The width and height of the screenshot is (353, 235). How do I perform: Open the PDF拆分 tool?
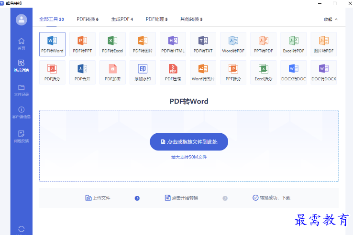tap(52, 72)
